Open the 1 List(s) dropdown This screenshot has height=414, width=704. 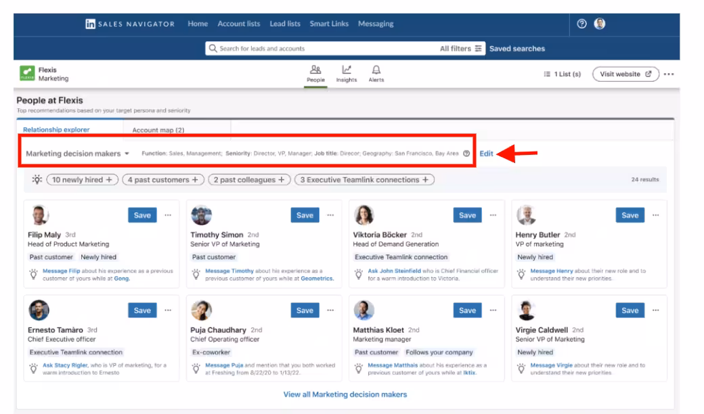[x=563, y=74]
